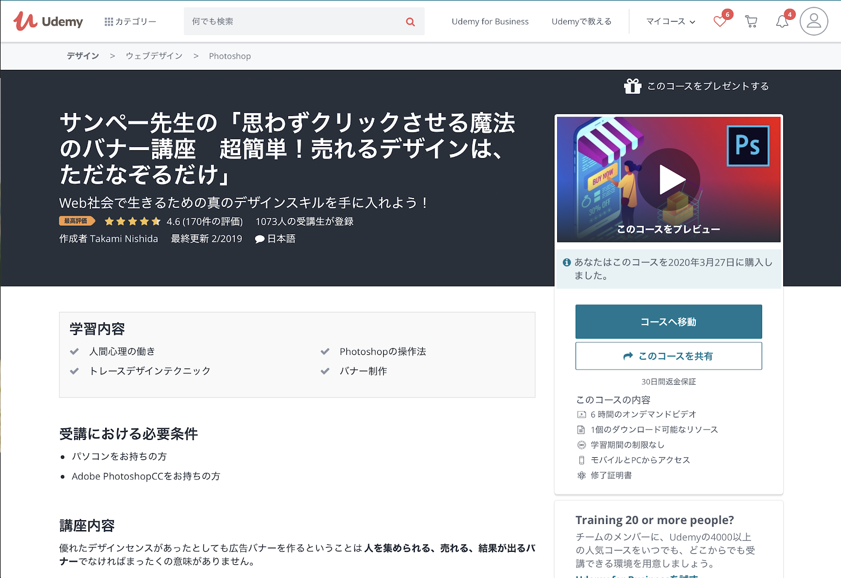Click 1073人の受講生が登録 text
The image size is (841, 578).
pos(304,222)
